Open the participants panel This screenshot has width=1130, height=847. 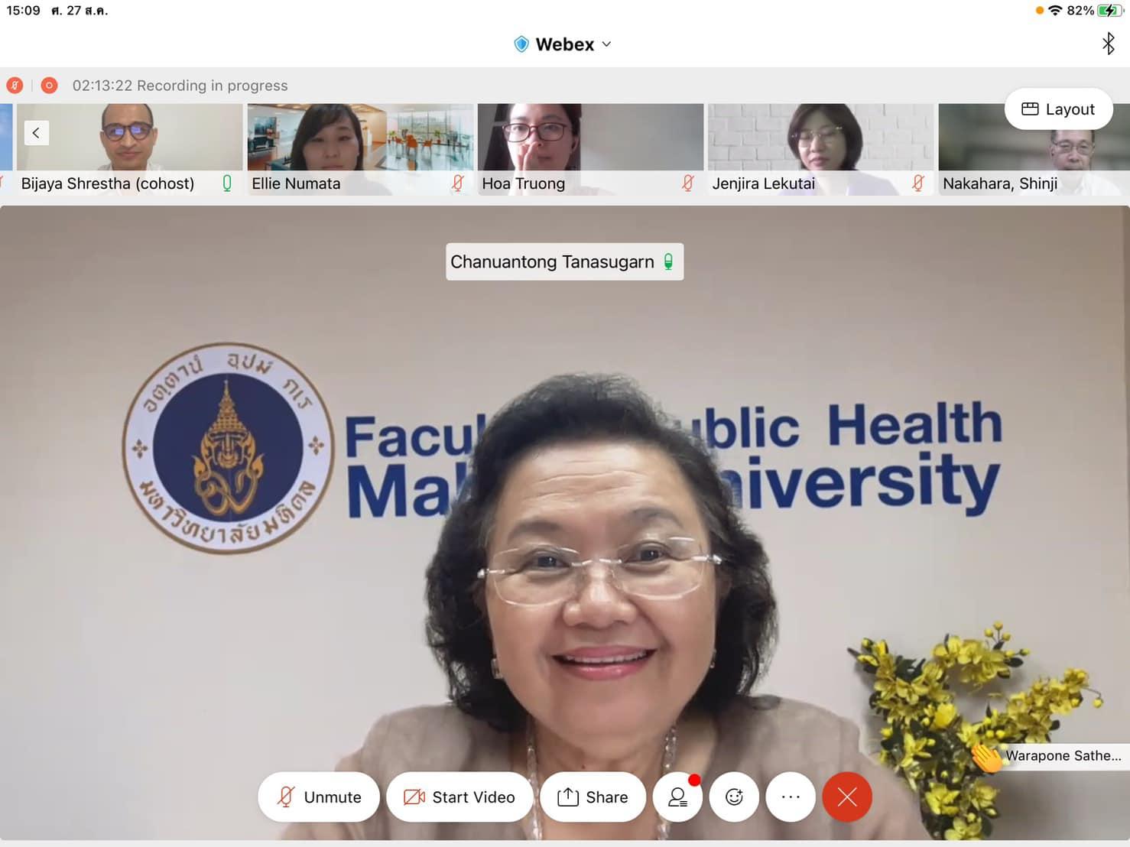pyautogui.click(x=677, y=797)
